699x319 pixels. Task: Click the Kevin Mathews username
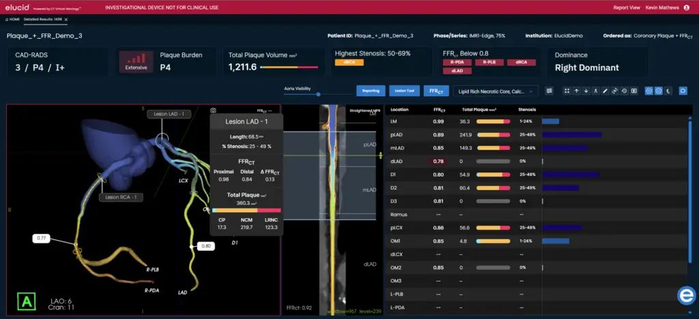tap(662, 7)
